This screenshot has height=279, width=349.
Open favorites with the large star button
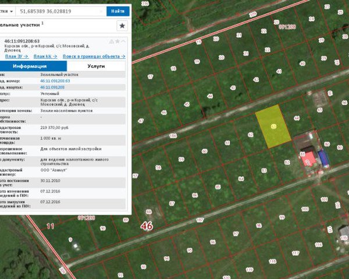tap(122, 26)
